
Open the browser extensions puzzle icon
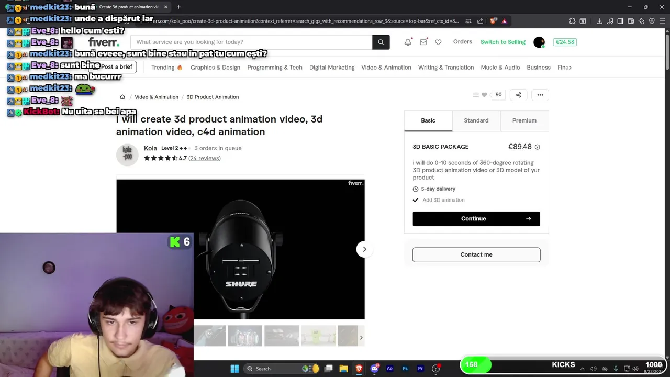pos(572,21)
